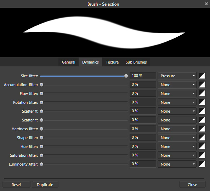210x191 pixels.
Task: Open Rotation Jitter ramp curve icon
Action: pos(202,102)
